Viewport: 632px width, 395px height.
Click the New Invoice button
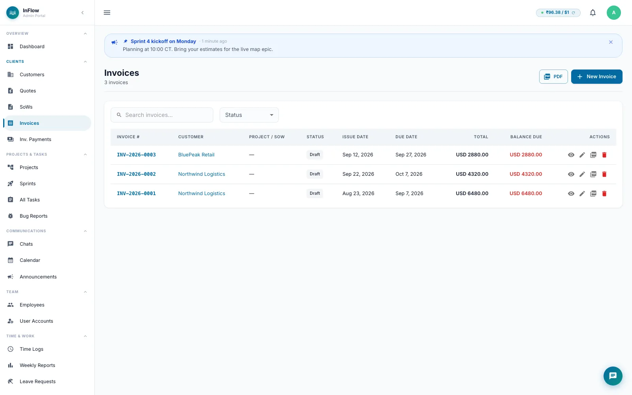point(596,77)
